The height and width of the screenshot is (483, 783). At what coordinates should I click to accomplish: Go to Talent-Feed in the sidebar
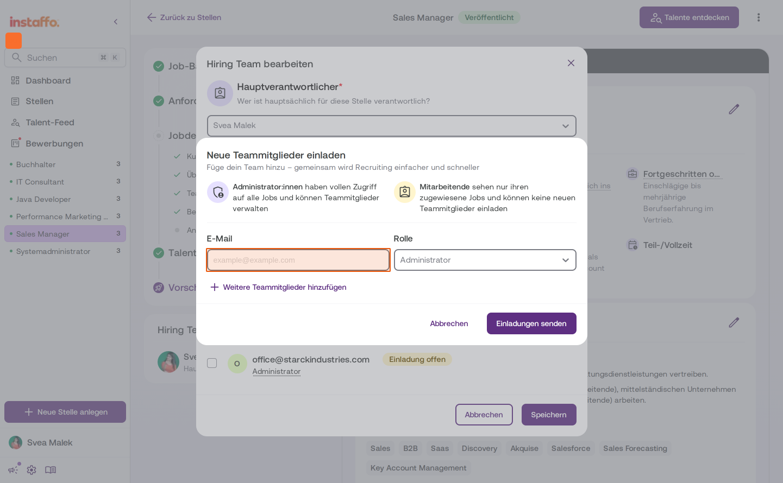coord(49,123)
